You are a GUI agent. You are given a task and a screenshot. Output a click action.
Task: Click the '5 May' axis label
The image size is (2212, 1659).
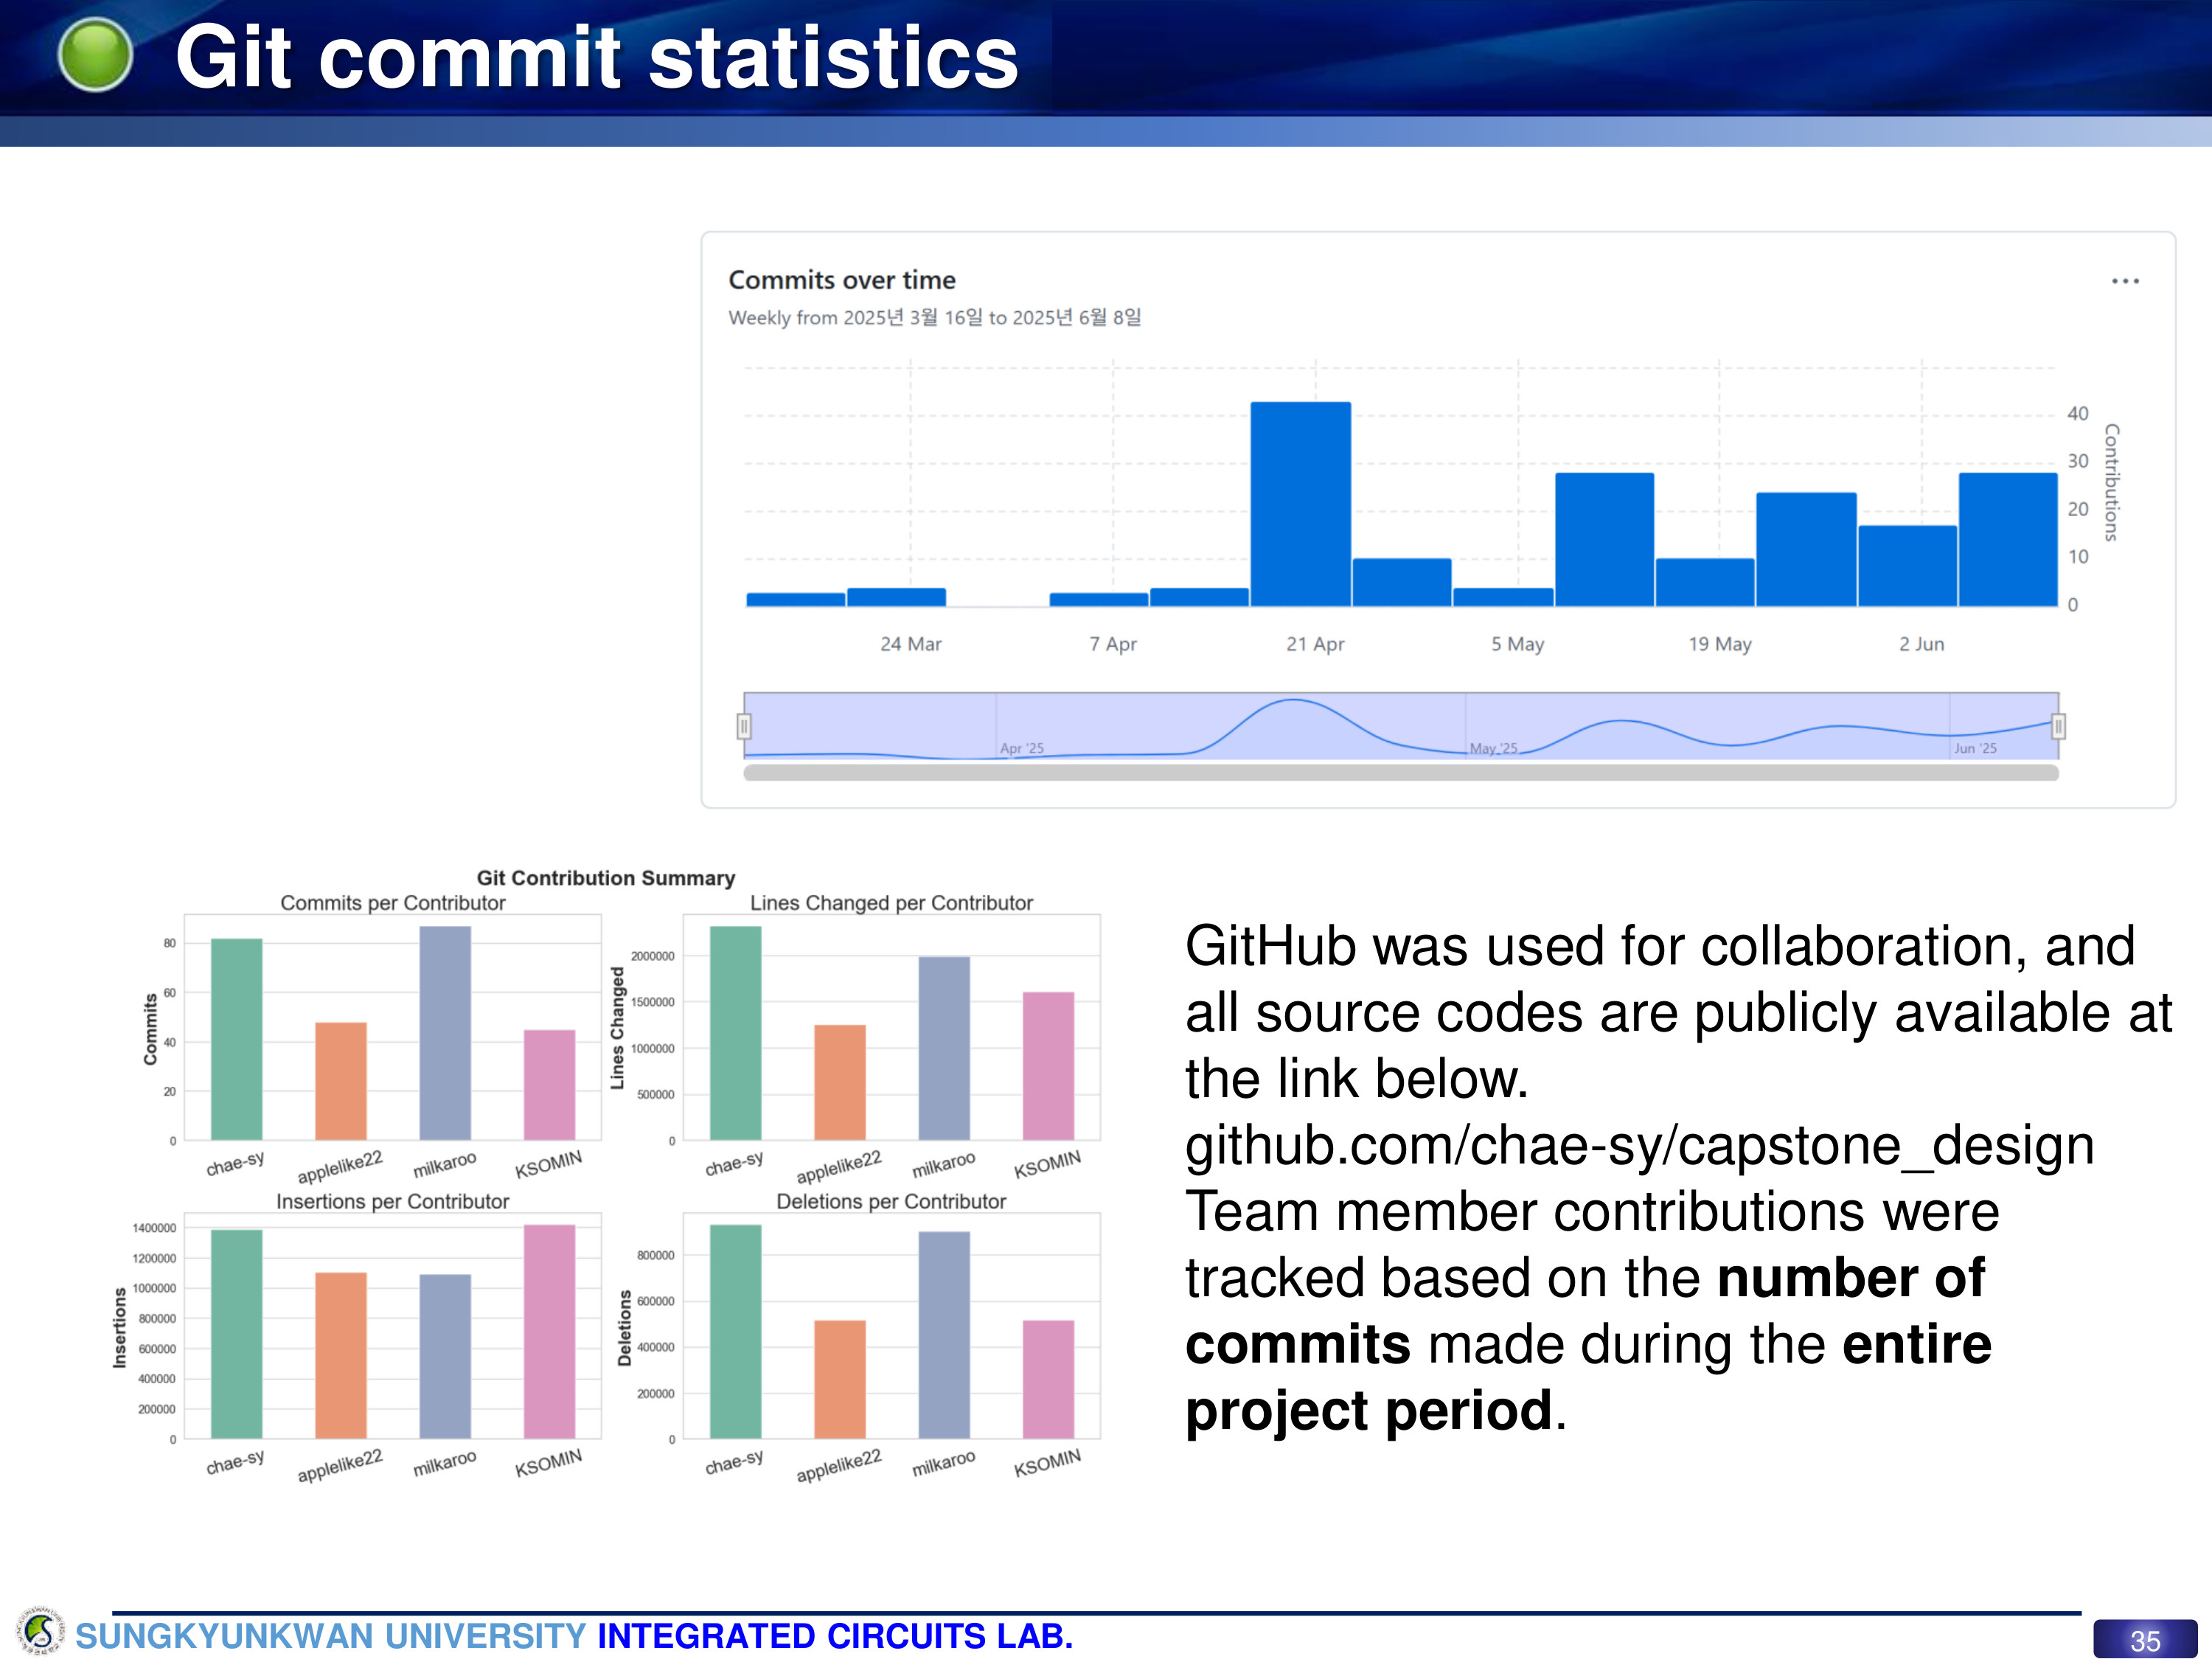(1517, 644)
